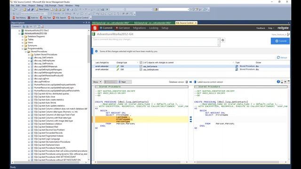Open the Tab History toolbar button
301x169 pixels.
[x=19, y=18]
